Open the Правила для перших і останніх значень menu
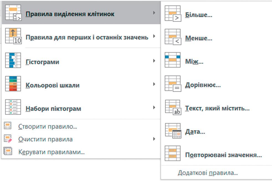The width and height of the screenshot is (272, 182). (87, 37)
